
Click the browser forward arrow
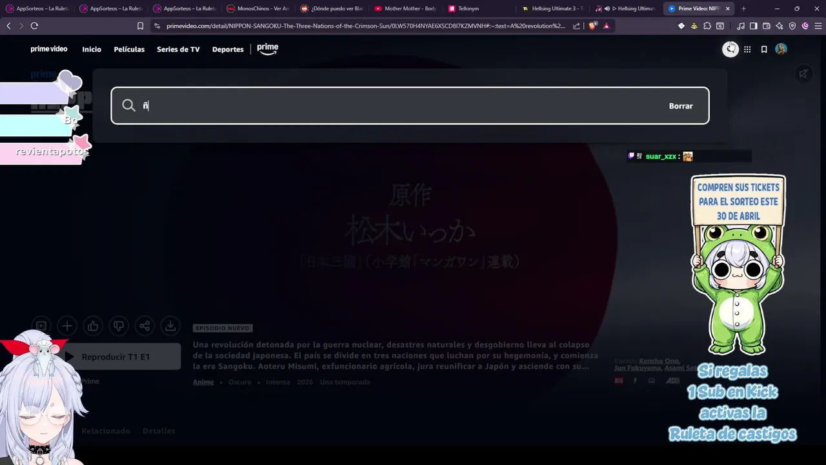[x=21, y=26]
